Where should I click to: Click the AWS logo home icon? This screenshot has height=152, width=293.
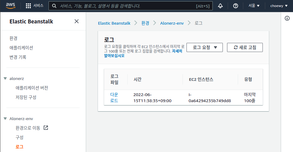click(x=10, y=6)
